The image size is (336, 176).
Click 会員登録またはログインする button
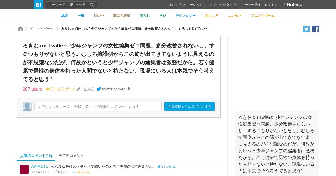coord(190,106)
